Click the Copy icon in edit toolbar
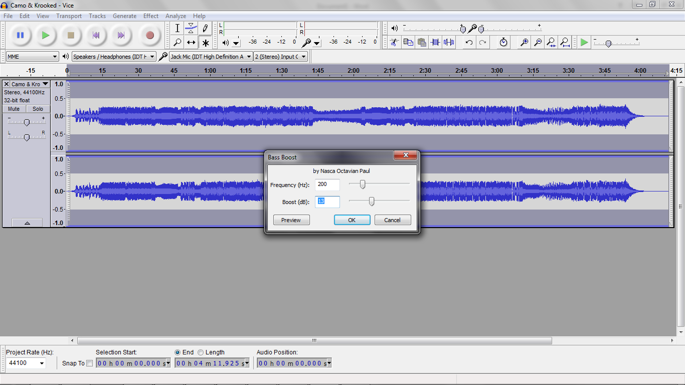This screenshot has width=685, height=385. pyautogui.click(x=408, y=42)
